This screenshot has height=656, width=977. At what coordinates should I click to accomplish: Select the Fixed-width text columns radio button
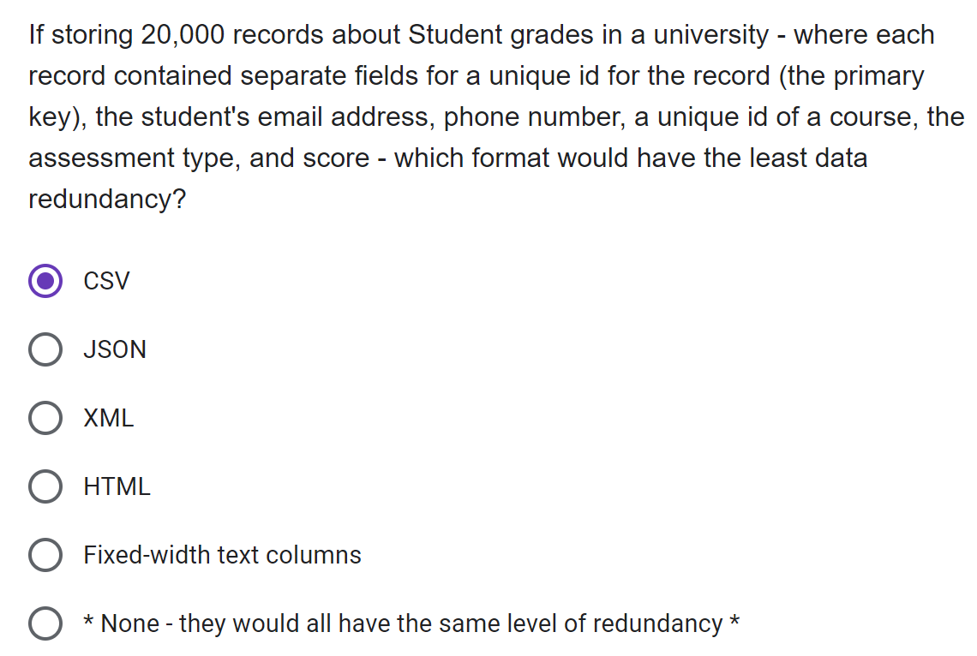point(45,555)
